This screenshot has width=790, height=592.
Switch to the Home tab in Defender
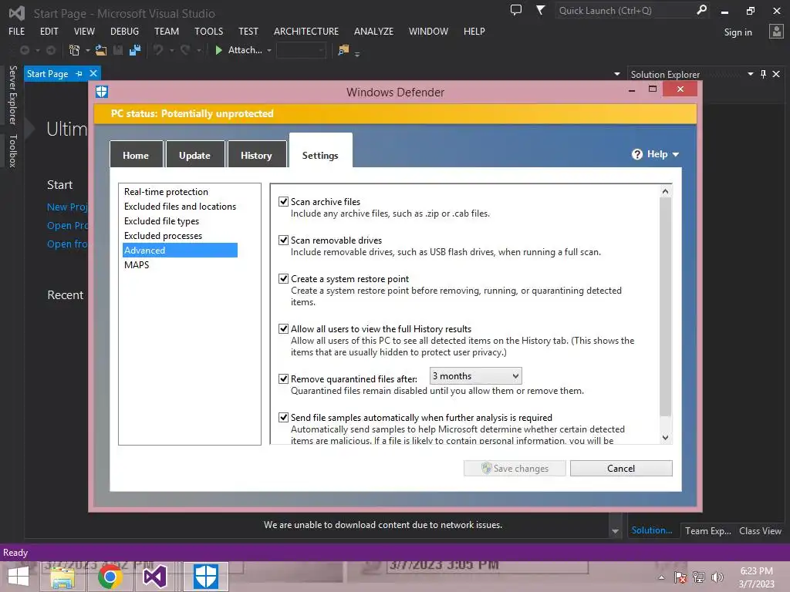pyautogui.click(x=136, y=154)
